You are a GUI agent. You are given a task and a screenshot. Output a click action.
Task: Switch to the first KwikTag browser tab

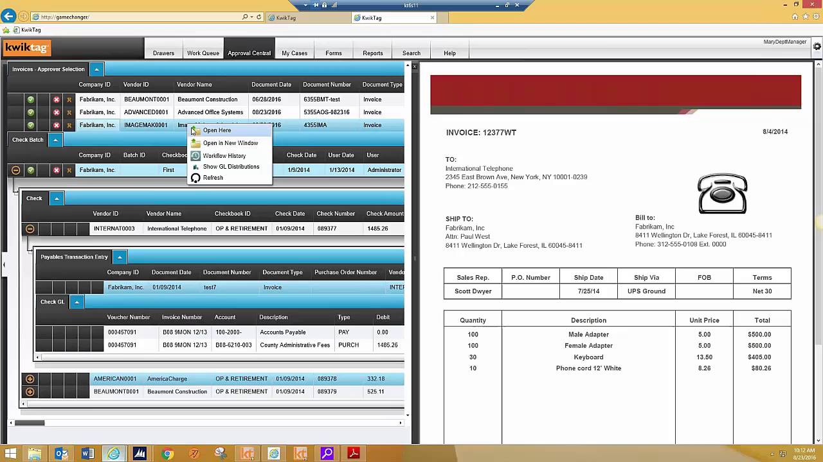(307, 17)
